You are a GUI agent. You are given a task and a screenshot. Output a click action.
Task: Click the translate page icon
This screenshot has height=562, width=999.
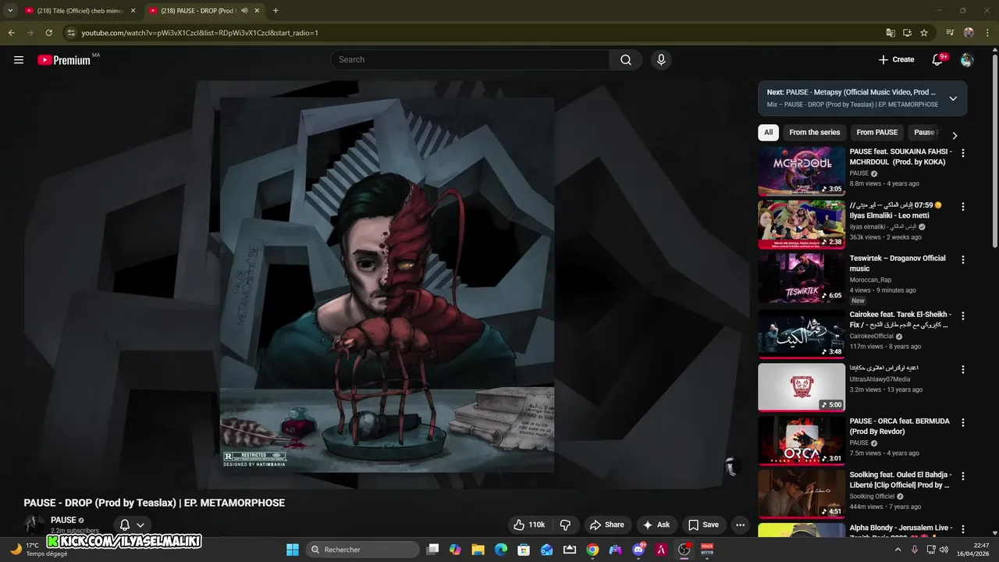[x=891, y=33]
